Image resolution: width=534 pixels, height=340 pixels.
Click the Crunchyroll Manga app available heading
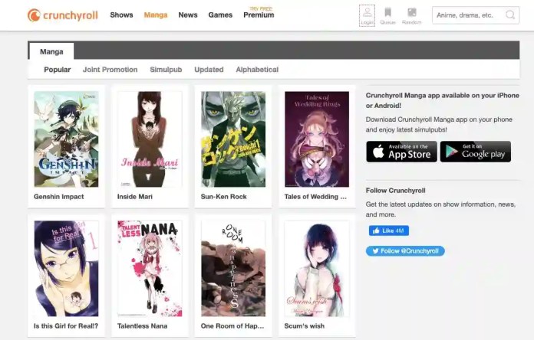coord(443,100)
